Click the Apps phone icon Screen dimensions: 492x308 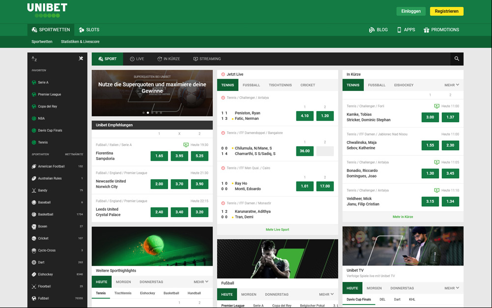(399, 30)
